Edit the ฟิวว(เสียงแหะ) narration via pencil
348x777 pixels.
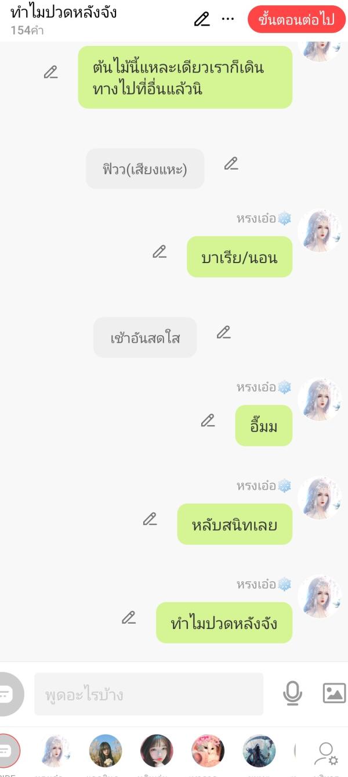[231, 164]
